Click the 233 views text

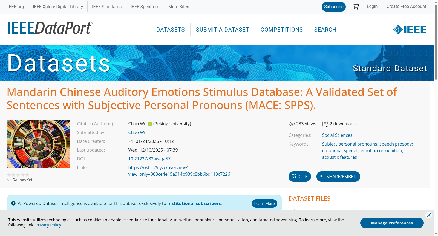pyautogui.click(x=306, y=124)
